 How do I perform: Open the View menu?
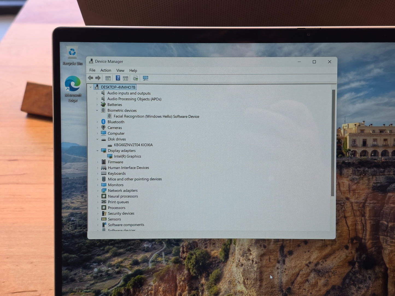[x=120, y=70]
